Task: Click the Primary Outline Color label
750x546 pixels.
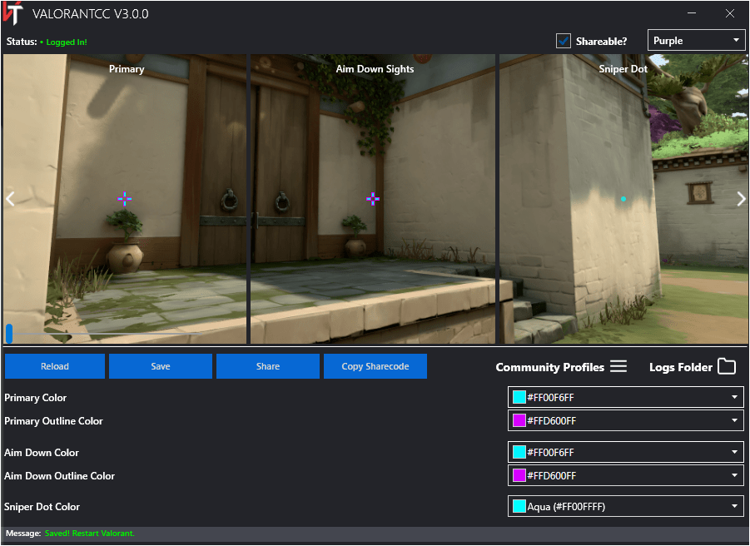Action: coord(53,420)
